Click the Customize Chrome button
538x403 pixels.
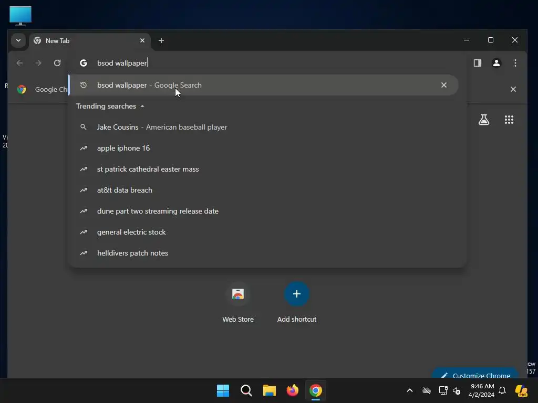tap(475, 374)
